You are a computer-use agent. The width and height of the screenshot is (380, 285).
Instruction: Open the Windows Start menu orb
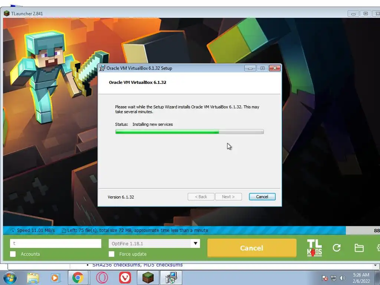click(x=10, y=278)
